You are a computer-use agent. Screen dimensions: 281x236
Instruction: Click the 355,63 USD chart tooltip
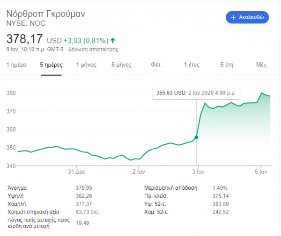coord(196,93)
